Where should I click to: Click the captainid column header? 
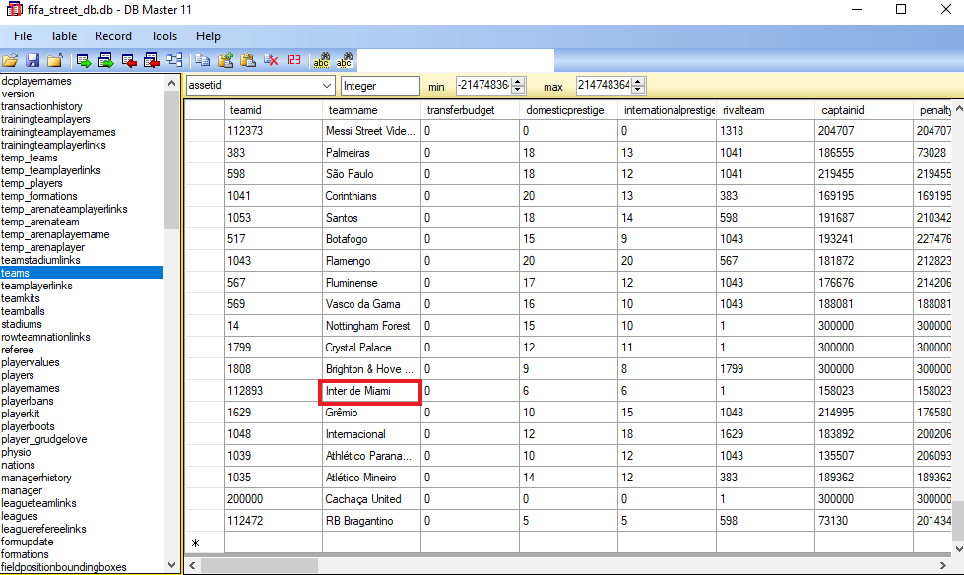tap(864, 110)
